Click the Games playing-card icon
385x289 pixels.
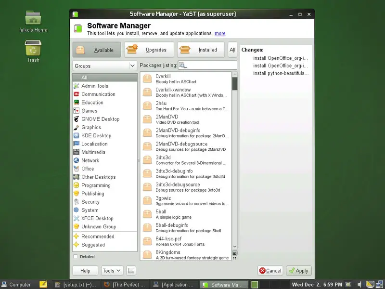(x=77, y=111)
